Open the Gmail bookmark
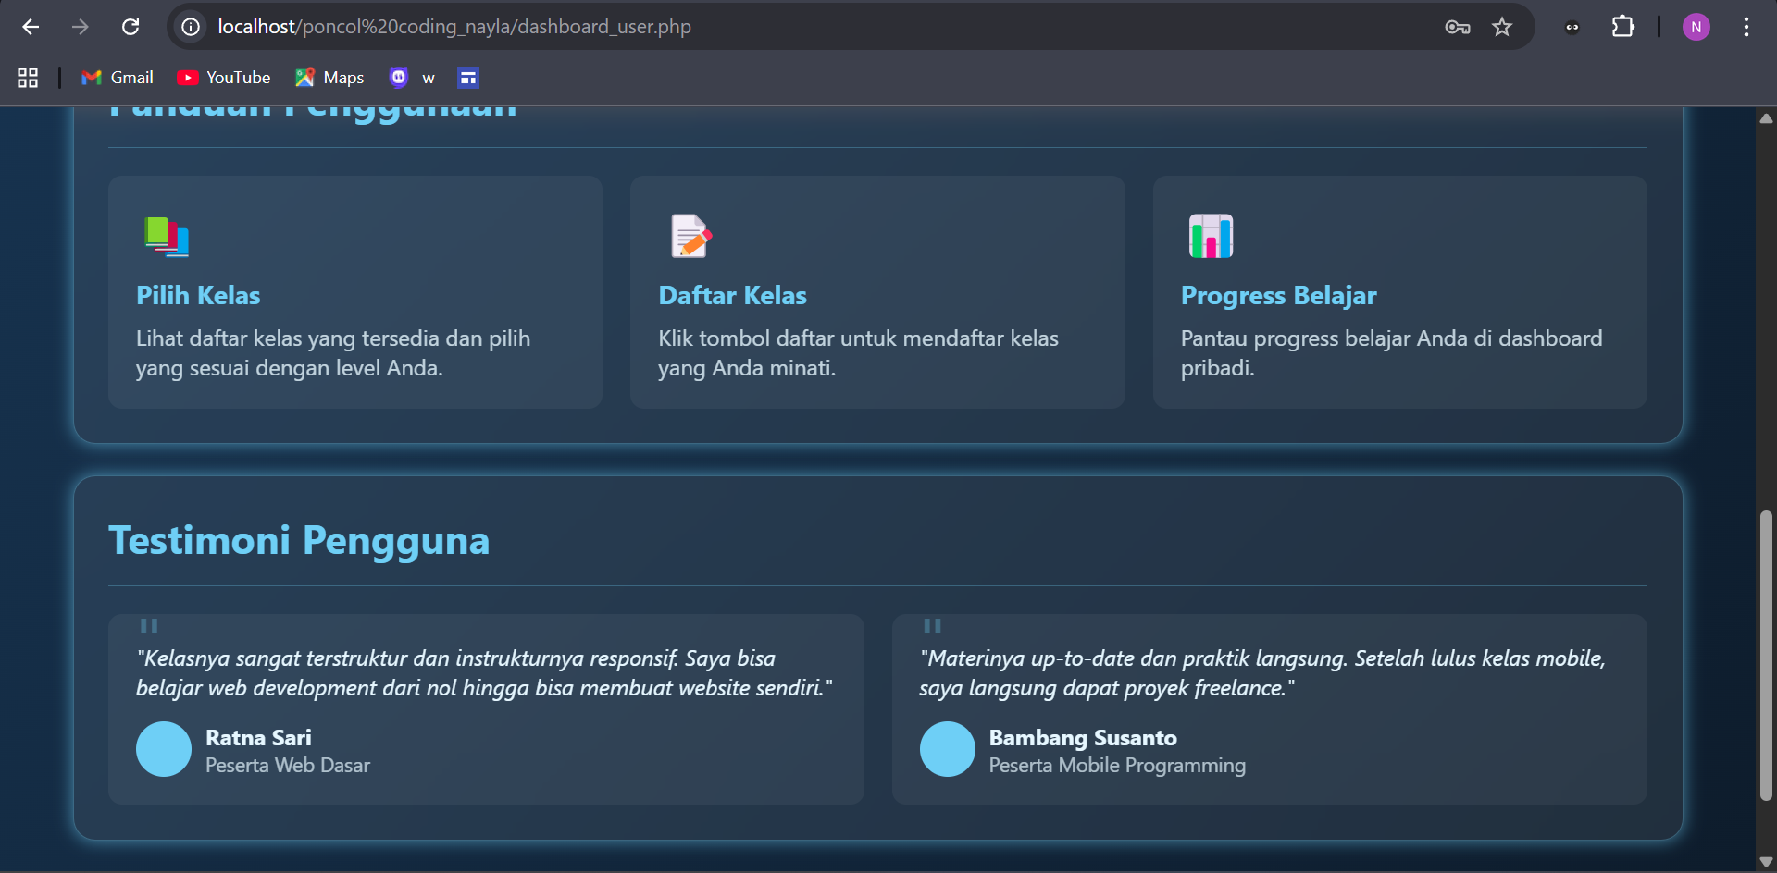The image size is (1777, 873). point(118,78)
